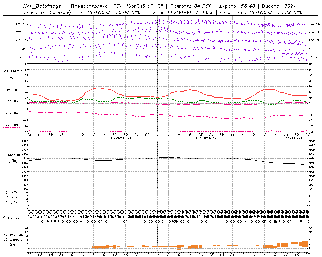The image size is (322, 257).
Task: Click the '(мм/1ч.)' precipitation unit label
Action: 13,202
